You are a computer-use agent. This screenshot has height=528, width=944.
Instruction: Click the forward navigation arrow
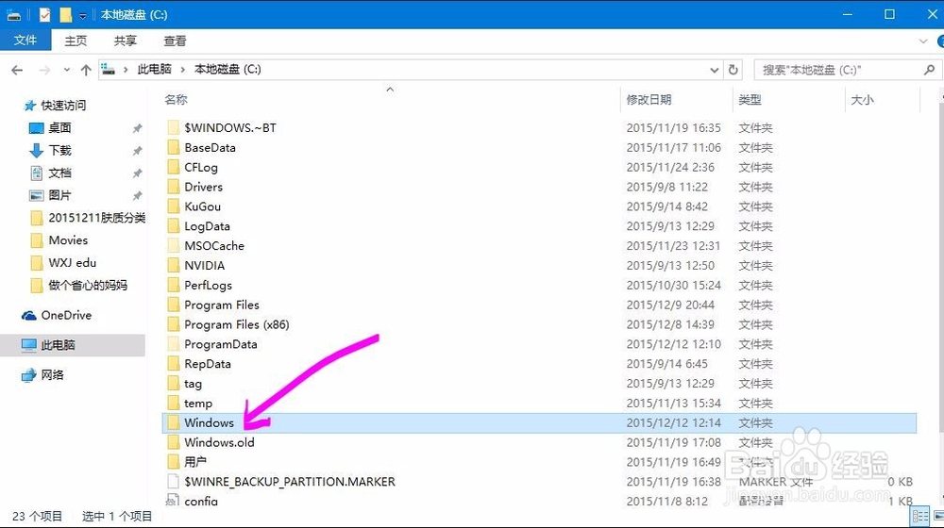[x=44, y=71]
